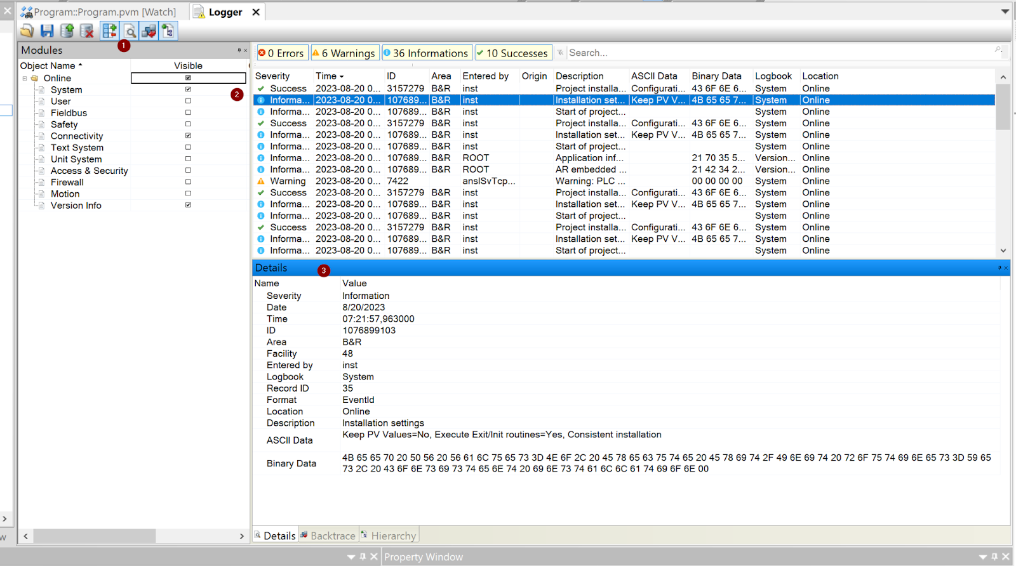The width and height of the screenshot is (1016, 566).
Task: Uncheck Connectivity module visibility
Action: coord(188,136)
